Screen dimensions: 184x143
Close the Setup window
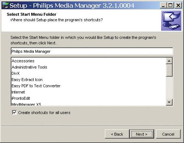click(178, 5)
